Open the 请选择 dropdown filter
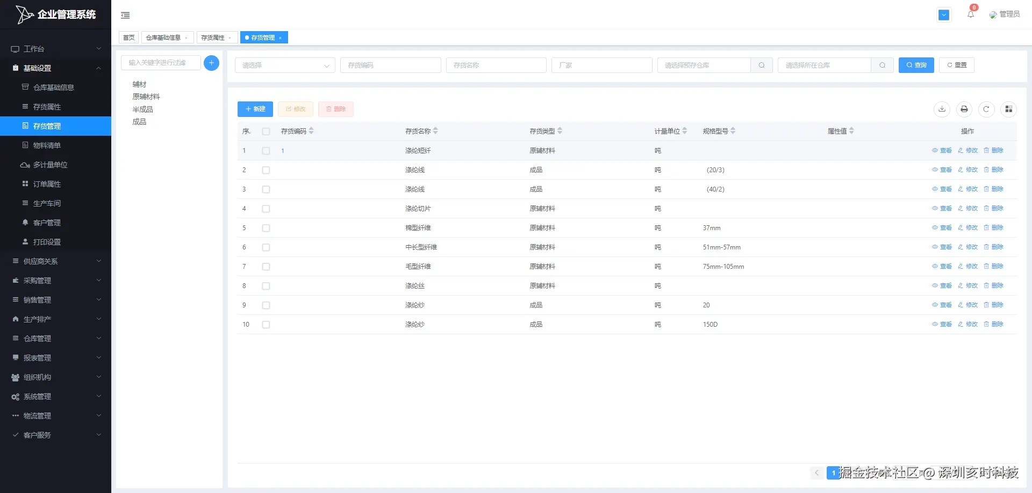1032x493 pixels. [x=285, y=65]
